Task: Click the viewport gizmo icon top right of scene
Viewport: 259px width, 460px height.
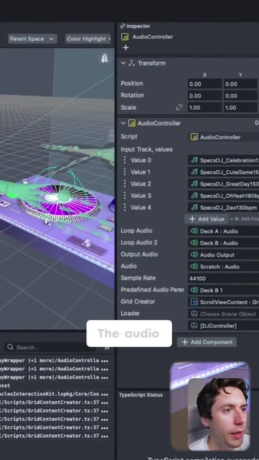Action: click(x=104, y=58)
